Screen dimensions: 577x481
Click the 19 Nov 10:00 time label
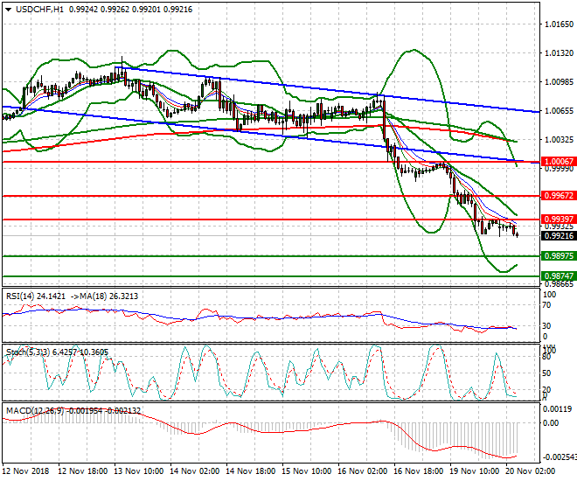[475, 471]
